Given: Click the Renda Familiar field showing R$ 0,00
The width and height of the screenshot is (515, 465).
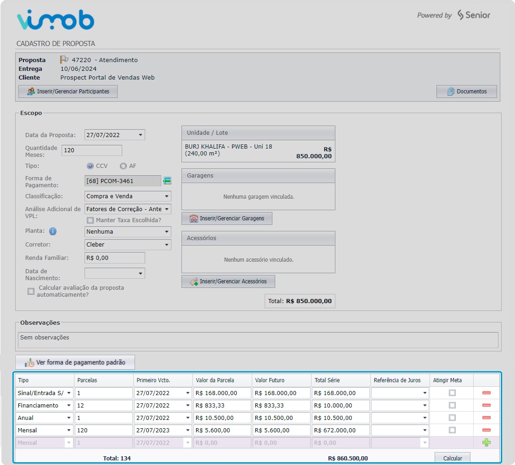Looking at the screenshot, I should click(x=115, y=258).
